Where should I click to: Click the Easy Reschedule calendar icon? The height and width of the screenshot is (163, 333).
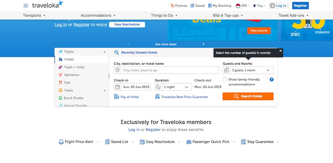[x=142, y=142]
